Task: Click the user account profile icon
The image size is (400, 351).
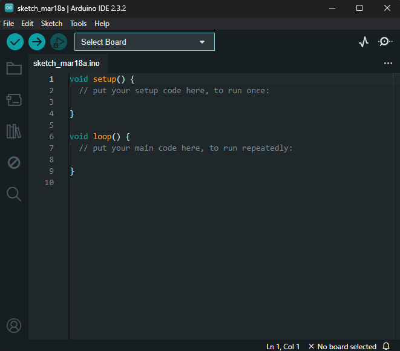Action: (x=14, y=326)
